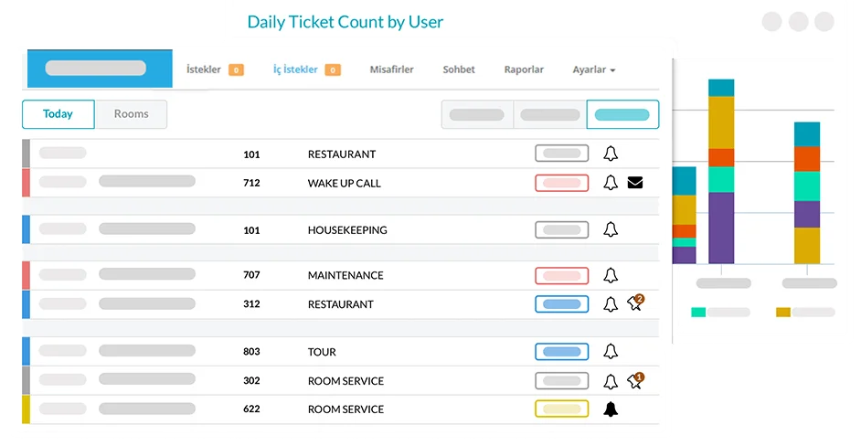Open the blue status box for room 312
861x446 pixels.
coord(561,304)
